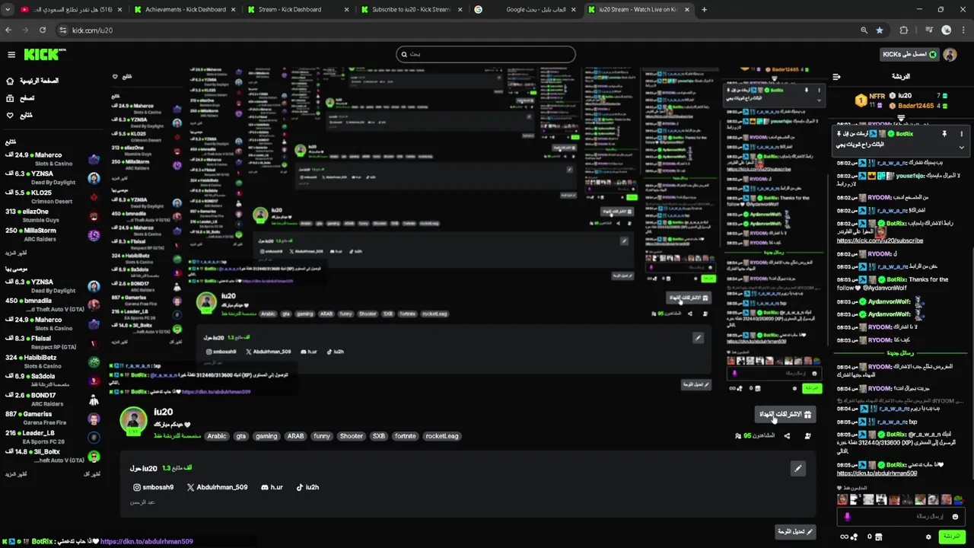Select the rocketLeag tag
Viewport: 974px width, 548px height.
click(x=442, y=436)
